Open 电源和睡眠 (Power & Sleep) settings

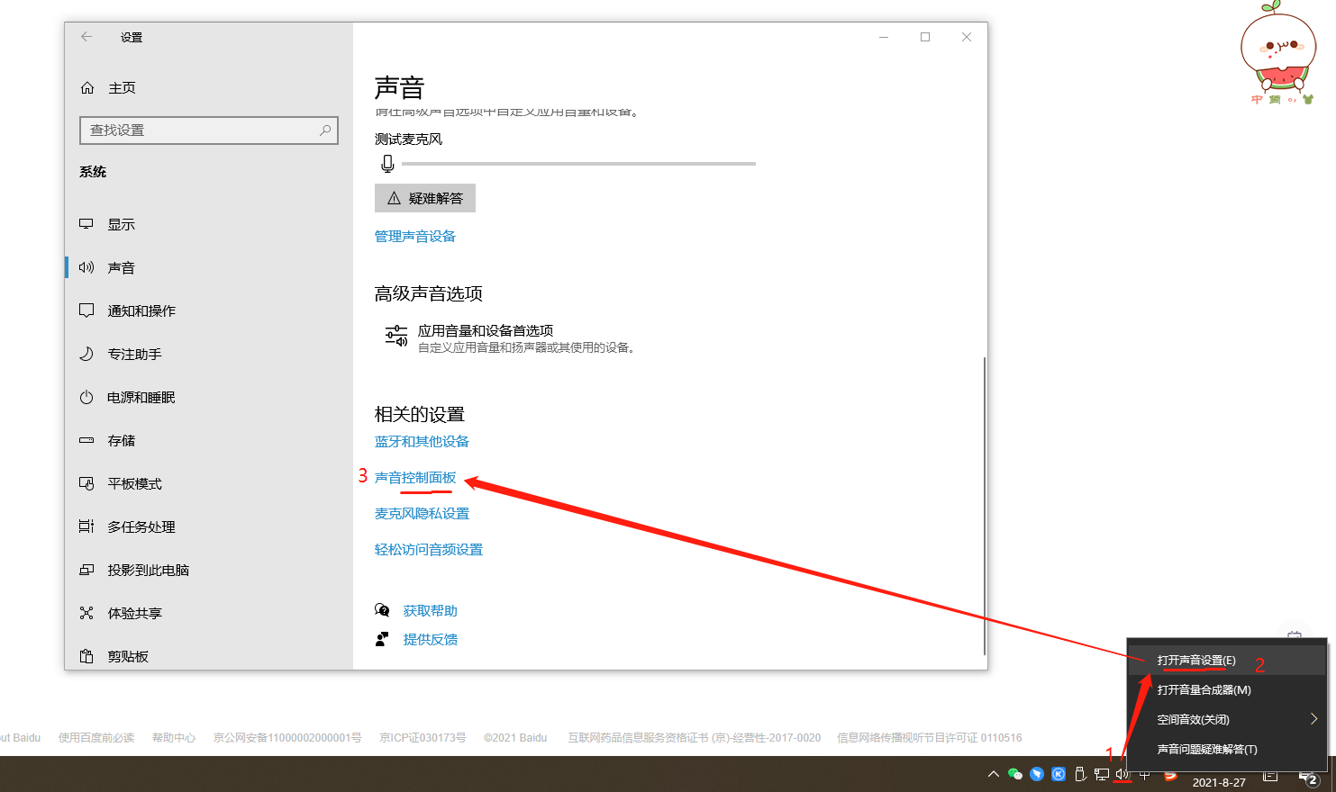tap(141, 397)
